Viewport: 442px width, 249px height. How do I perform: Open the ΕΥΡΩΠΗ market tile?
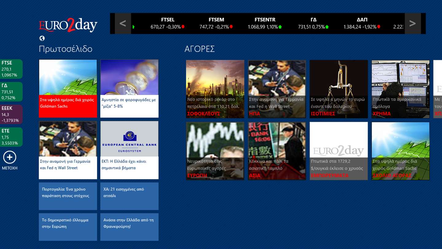tap(215, 151)
